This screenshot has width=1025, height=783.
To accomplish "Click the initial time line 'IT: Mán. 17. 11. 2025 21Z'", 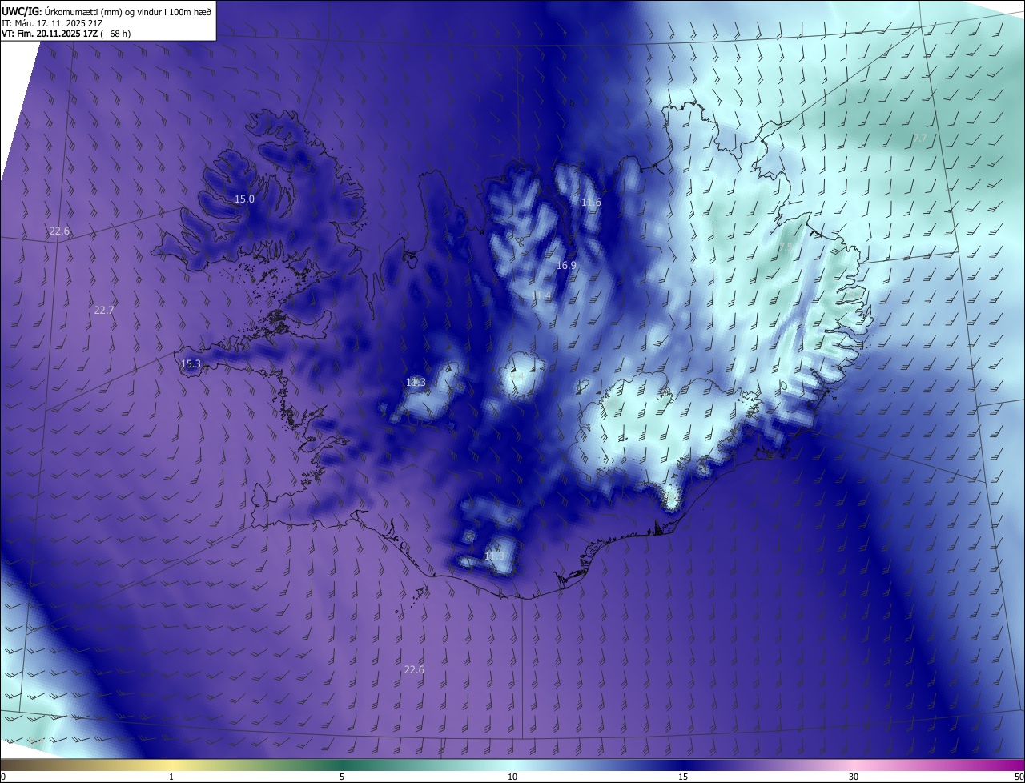I will (x=52, y=22).
